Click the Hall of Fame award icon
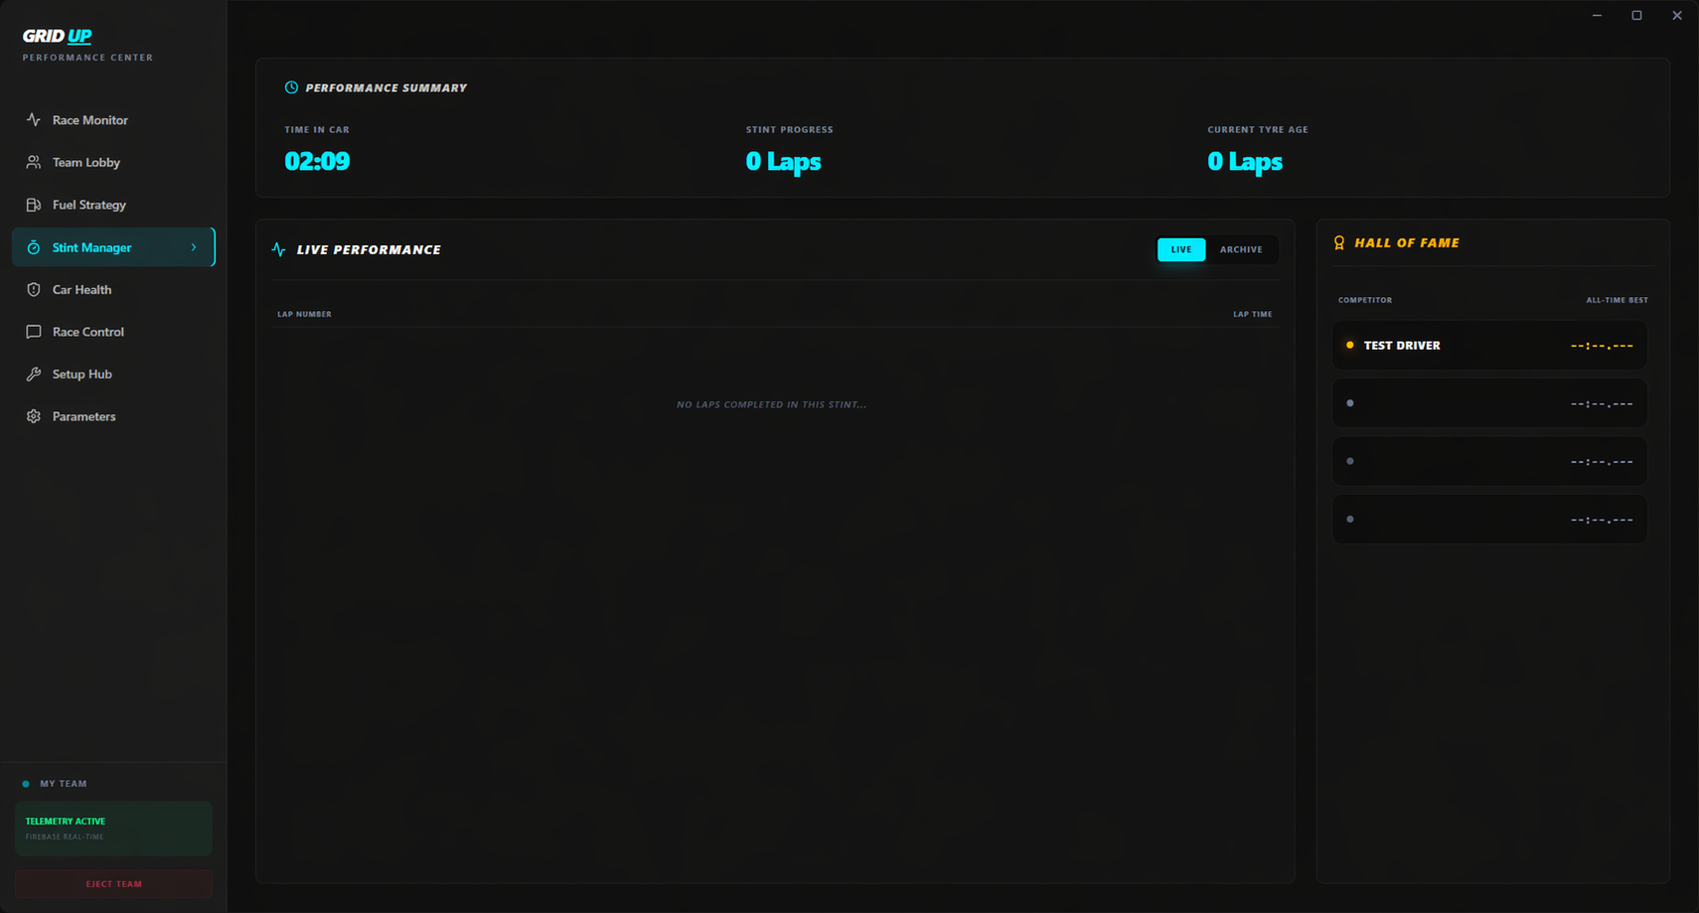 (1339, 243)
